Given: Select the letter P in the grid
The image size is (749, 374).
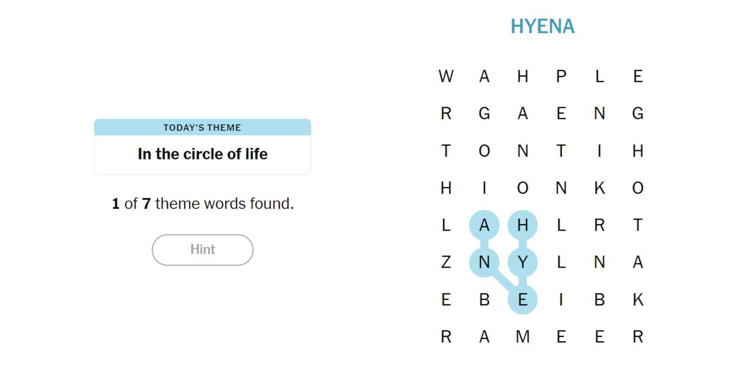Looking at the screenshot, I should (561, 76).
